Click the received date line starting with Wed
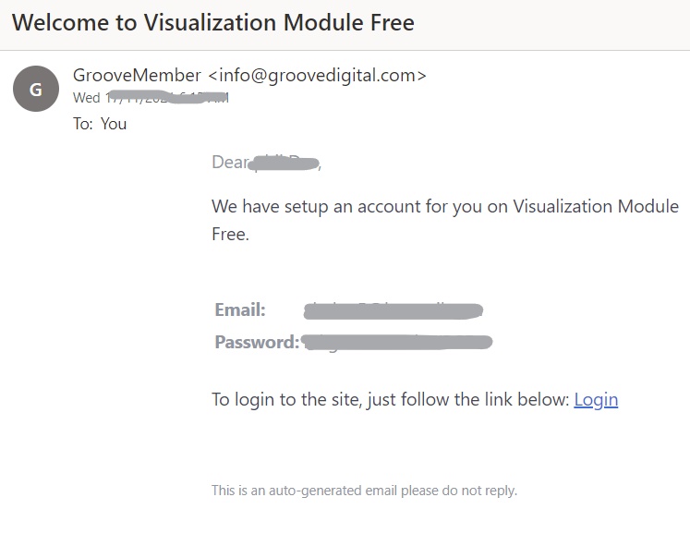 coord(151,97)
